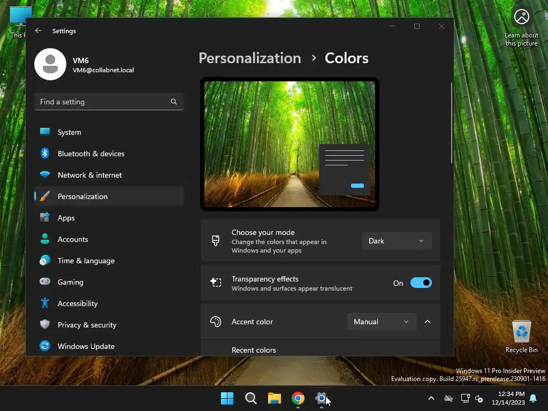Image resolution: width=548 pixels, height=411 pixels.
Task: Click the network display tray icon
Action: coord(465,398)
